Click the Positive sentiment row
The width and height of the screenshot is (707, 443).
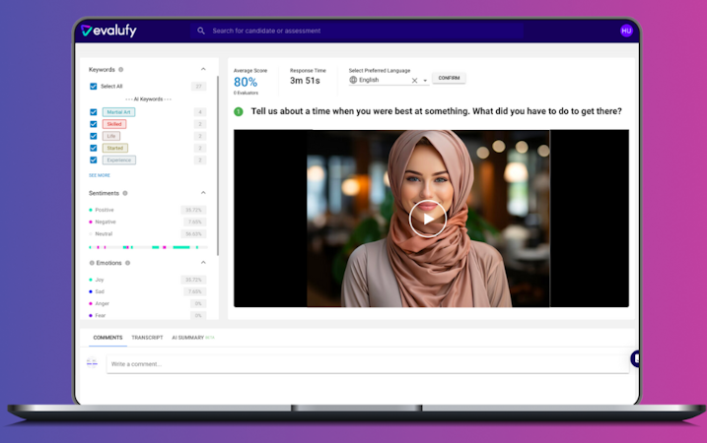click(148, 210)
